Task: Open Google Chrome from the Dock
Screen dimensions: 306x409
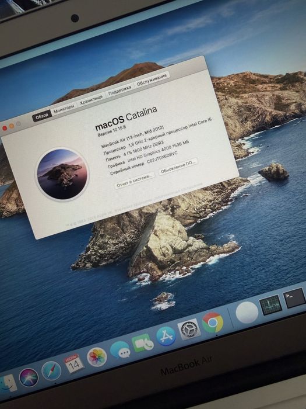Action: click(x=213, y=322)
